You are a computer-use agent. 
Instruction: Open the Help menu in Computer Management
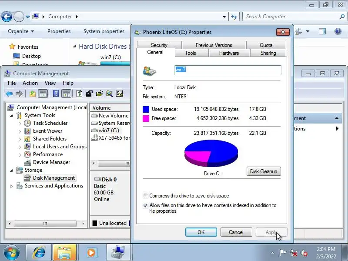click(68, 83)
